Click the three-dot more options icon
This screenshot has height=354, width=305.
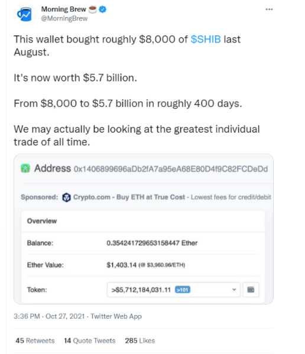pos(269,9)
